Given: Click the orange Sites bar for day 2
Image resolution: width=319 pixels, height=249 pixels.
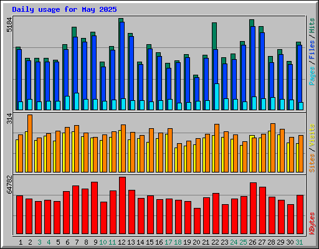Looking at the screenshot, I should click(30, 143).
